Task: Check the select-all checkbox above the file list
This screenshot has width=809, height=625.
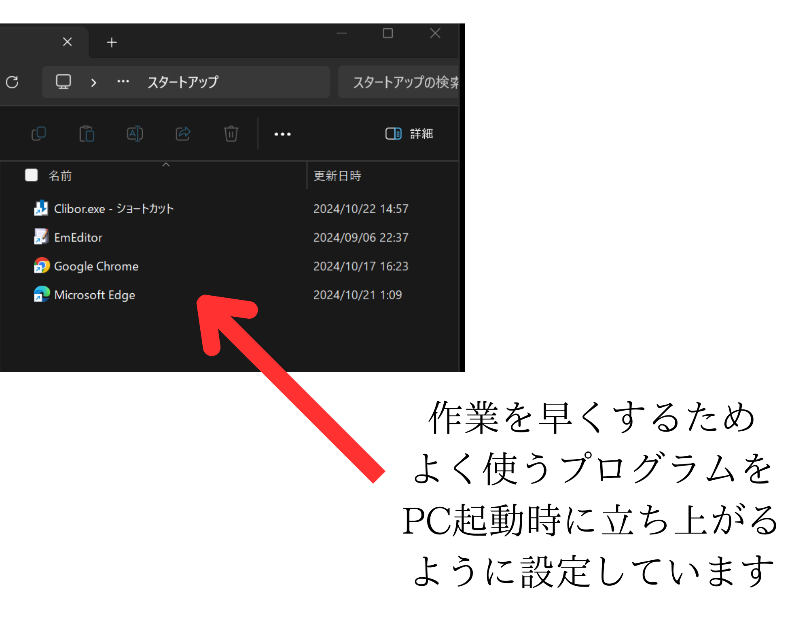Action: click(31, 175)
